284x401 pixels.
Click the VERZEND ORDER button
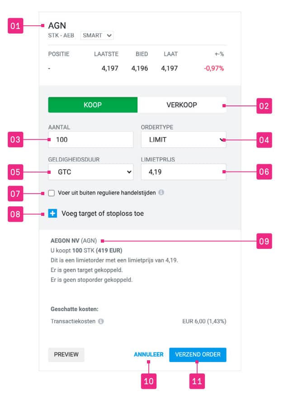click(x=198, y=354)
